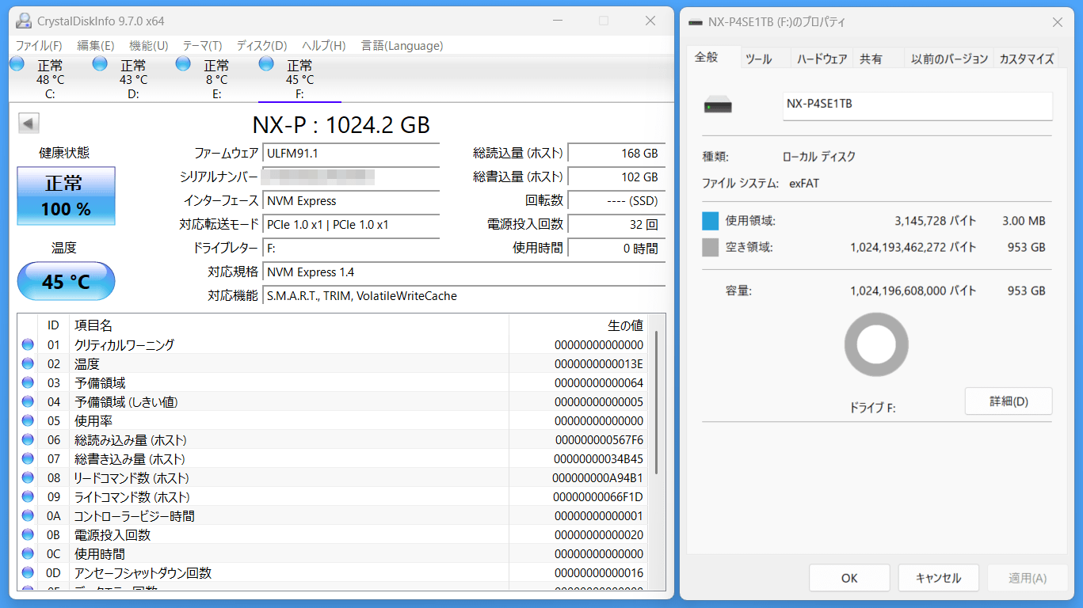
Task: Click the NX-P : 1024.2 GB disk title
Action: tap(341, 124)
